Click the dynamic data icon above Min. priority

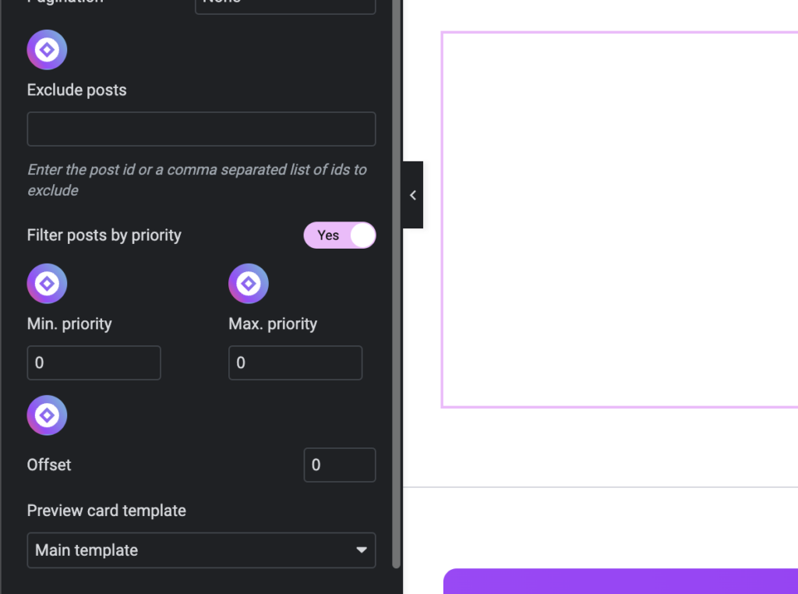[47, 284]
